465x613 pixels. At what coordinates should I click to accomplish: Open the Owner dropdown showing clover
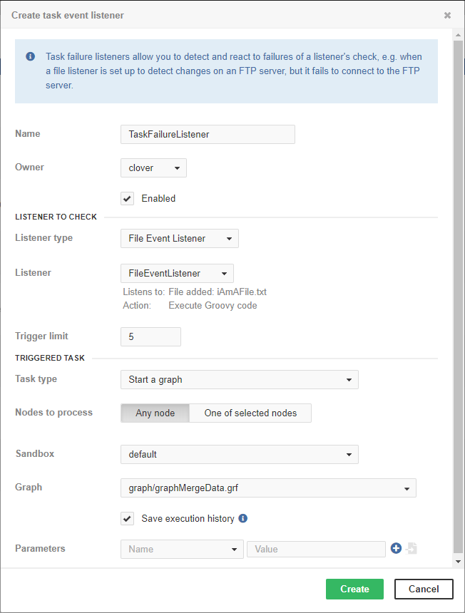point(153,168)
